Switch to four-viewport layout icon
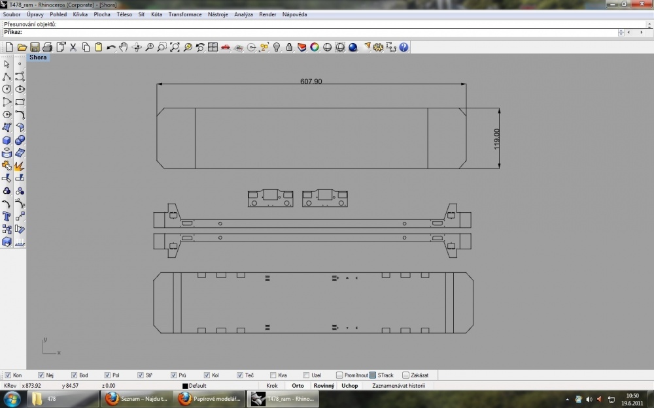 213,48
